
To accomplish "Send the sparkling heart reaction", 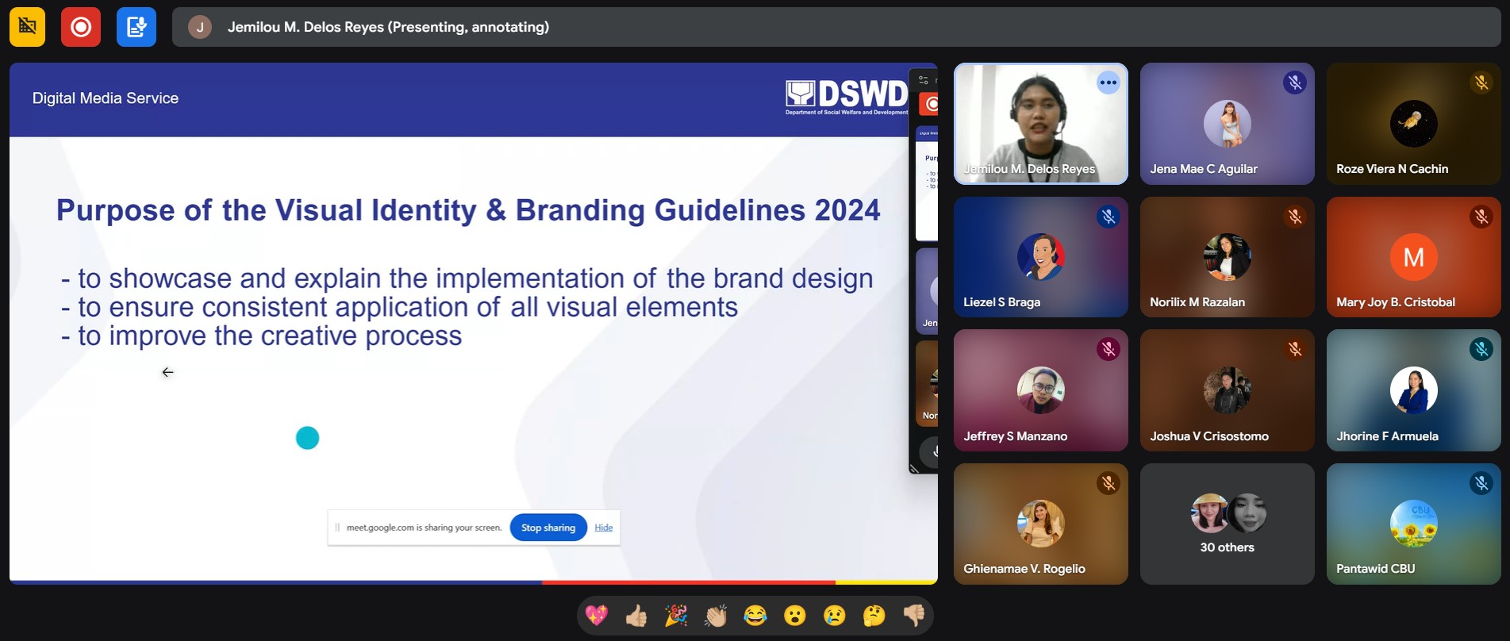I will [597, 616].
